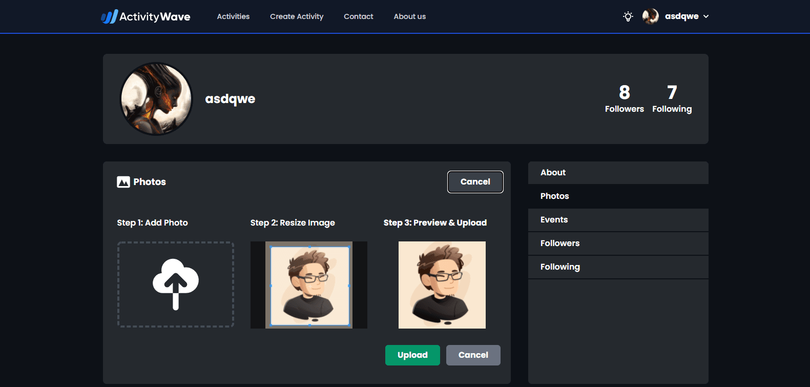Open the Contact nav link
Viewport: 810px width, 387px height.
(359, 16)
